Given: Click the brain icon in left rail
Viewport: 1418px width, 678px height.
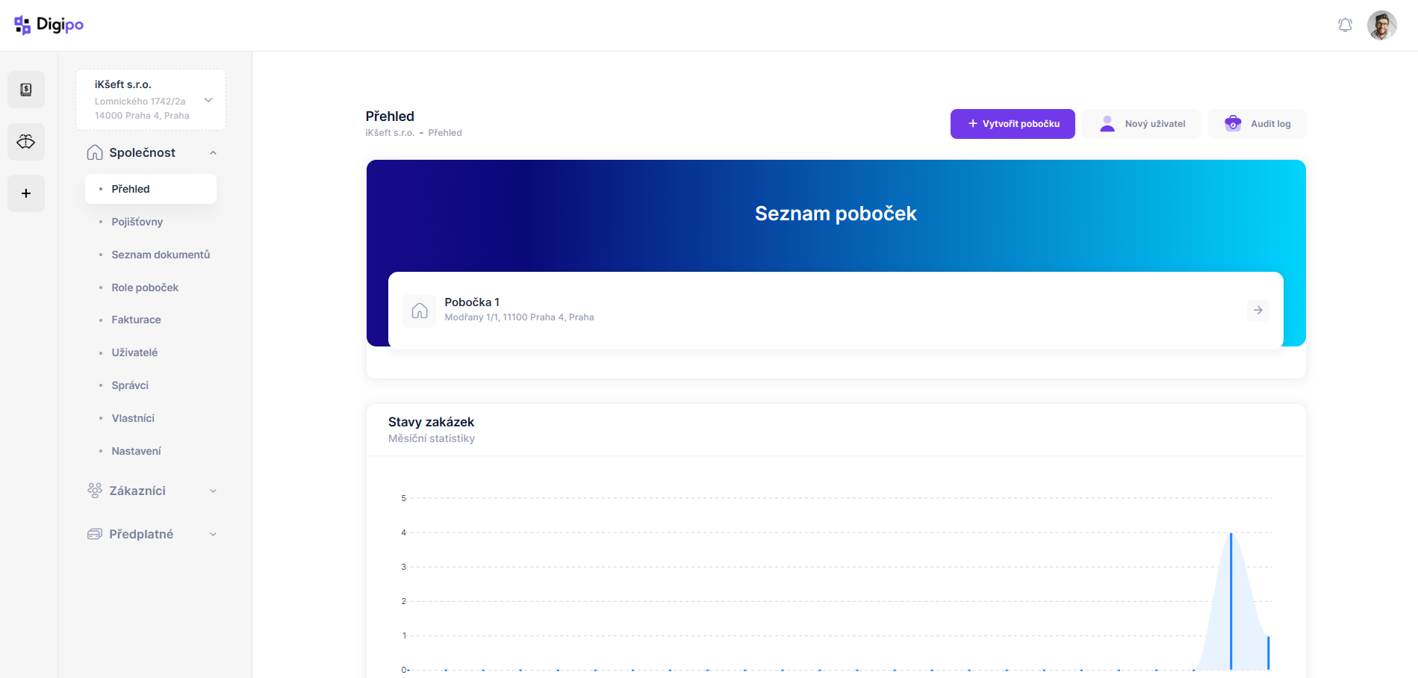Looking at the screenshot, I should pos(26,142).
